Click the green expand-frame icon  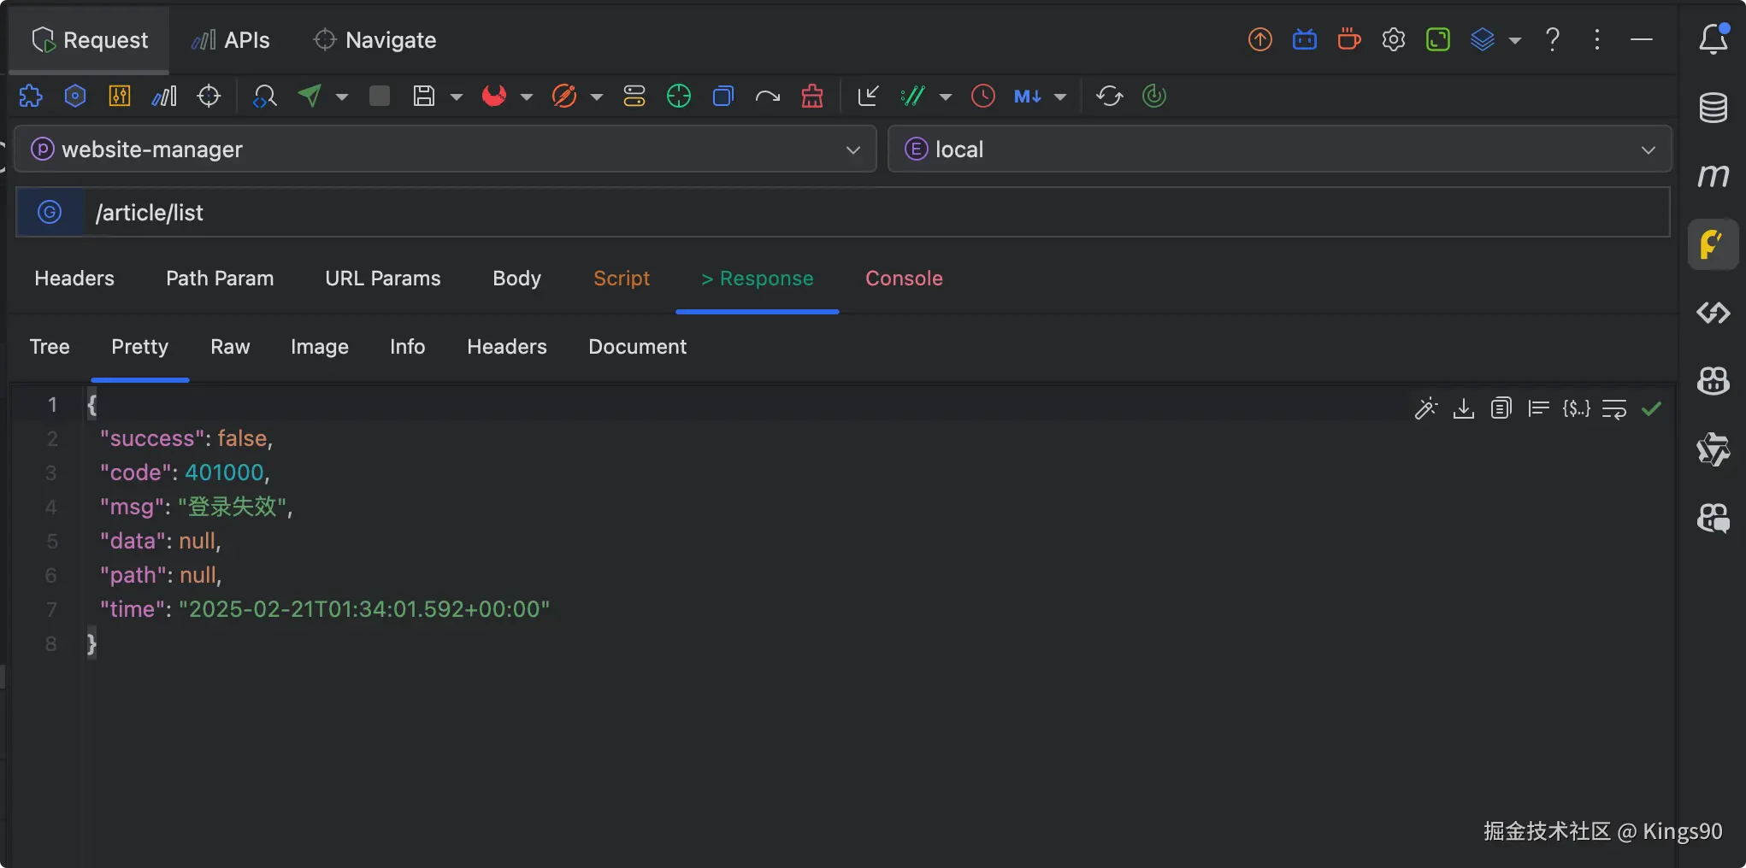click(x=1438, y=39)
